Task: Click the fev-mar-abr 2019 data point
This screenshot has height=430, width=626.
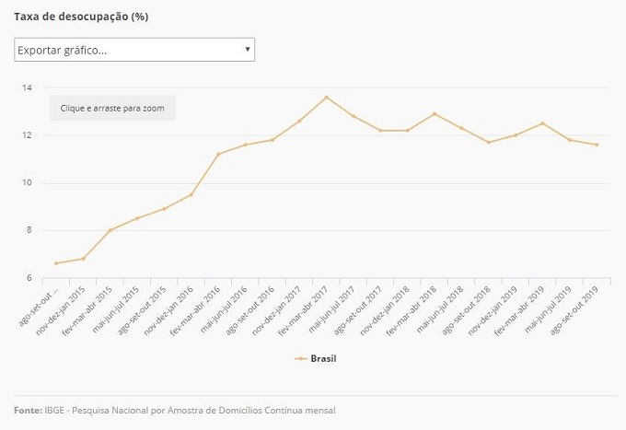Action: point(542,123)
